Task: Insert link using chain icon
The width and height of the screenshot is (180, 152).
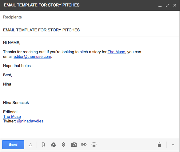Action: pyautogui.click(x=84, y=144)
